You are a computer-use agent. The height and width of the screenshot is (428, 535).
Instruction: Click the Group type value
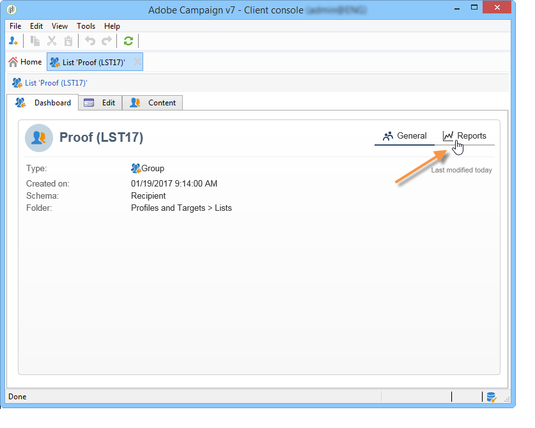click(x=148, y=169)
